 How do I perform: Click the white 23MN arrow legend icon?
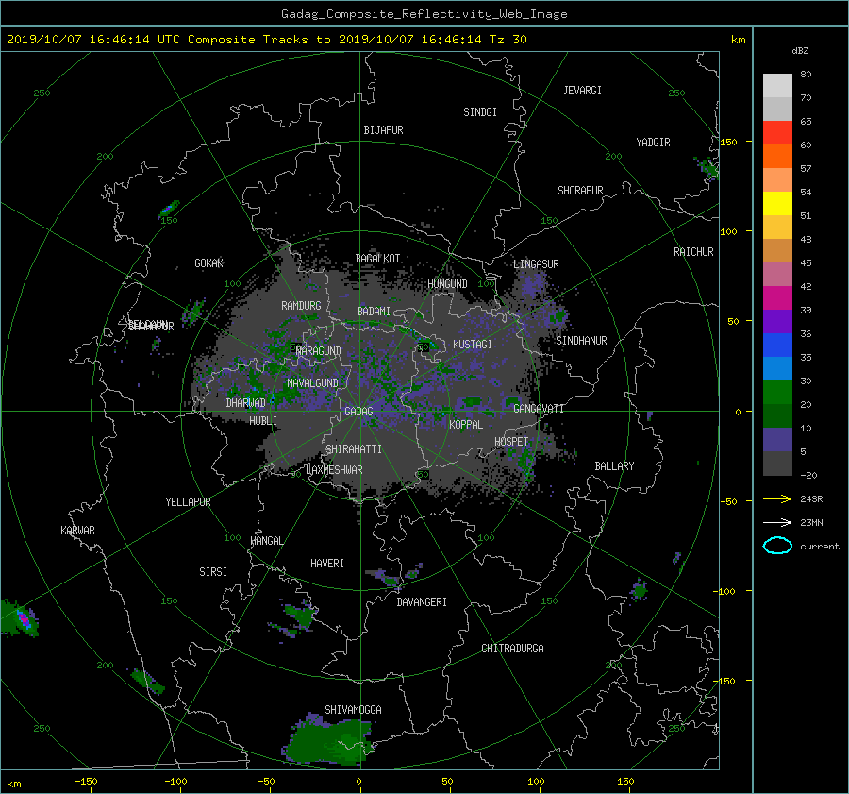point(777,522)
